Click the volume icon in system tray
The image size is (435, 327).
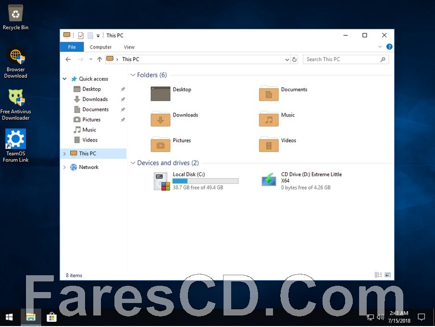tap(380, 317)
